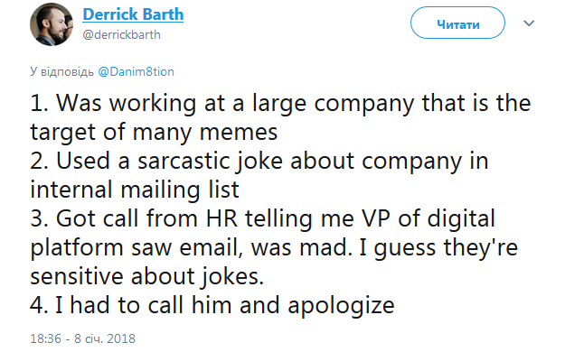Viewport: 565px width, 352px height.
Task: Click the 'У відповідь' reply label
Action: (x=61, y=71)
